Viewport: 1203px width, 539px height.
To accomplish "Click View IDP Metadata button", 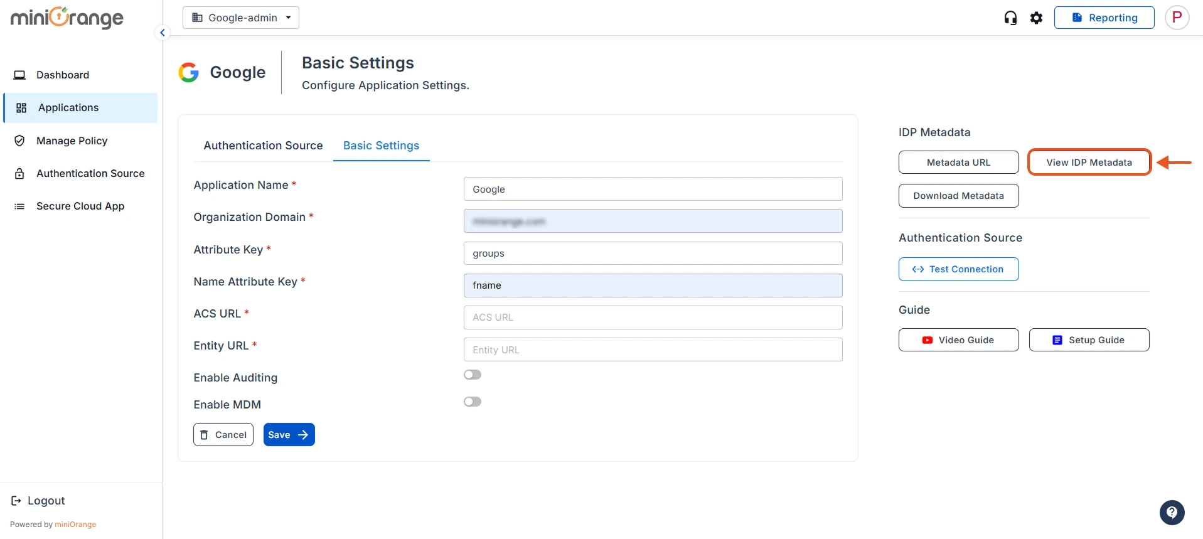I will pyautogui.click(x=1089, y=163).
